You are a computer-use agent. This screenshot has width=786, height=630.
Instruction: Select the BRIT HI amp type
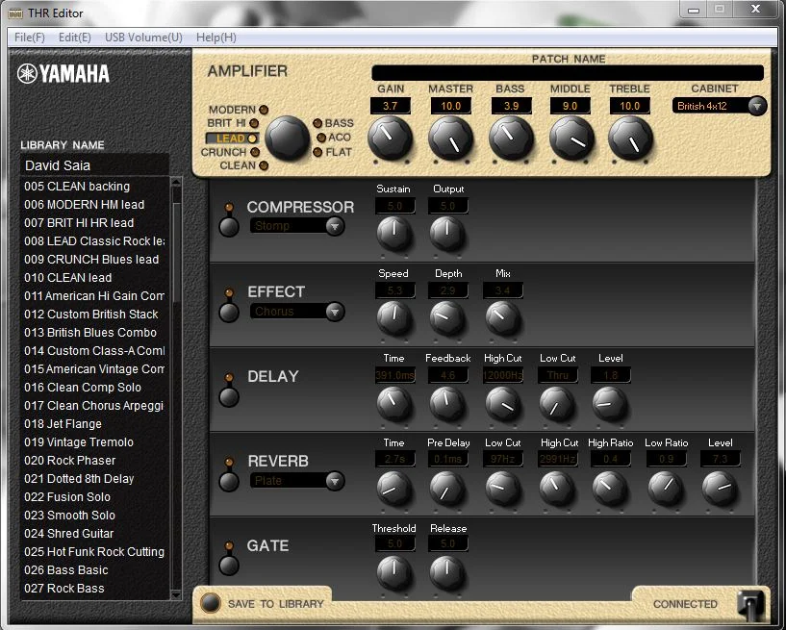click(233, 123)
